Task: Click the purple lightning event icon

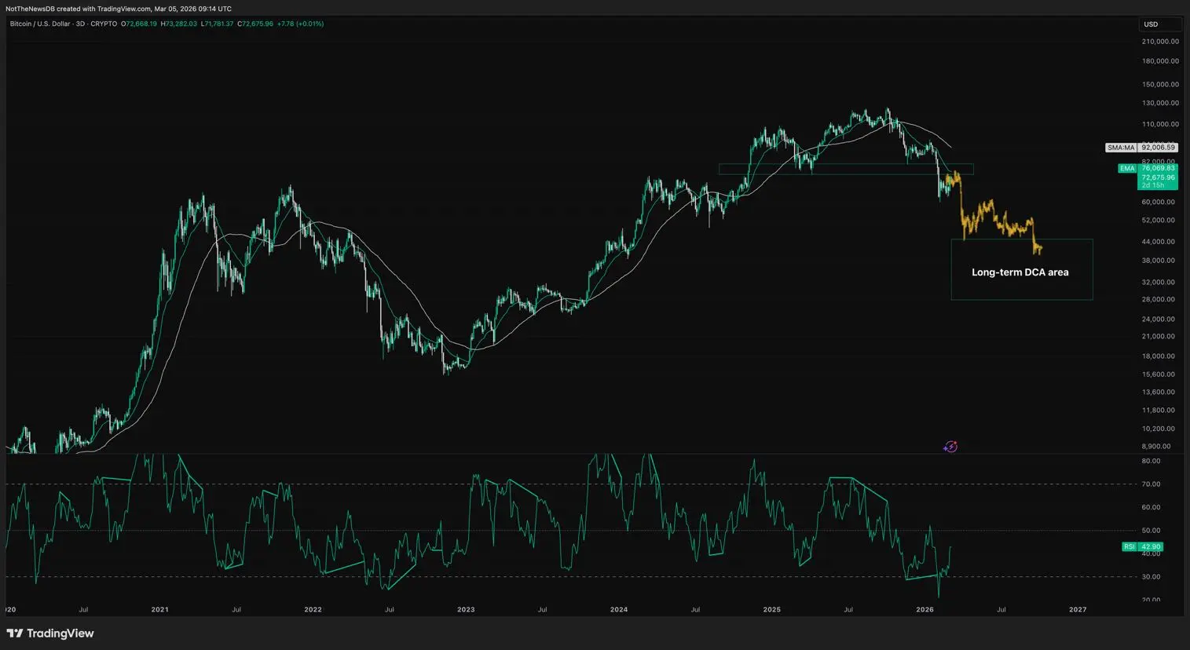Action: [x=950, y=447]
